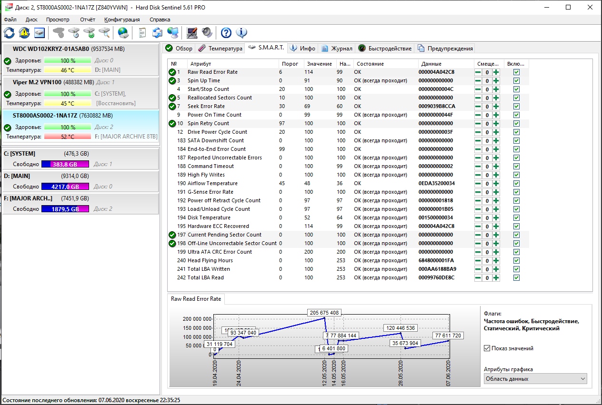Increase offset for Seek Error Rate with plus

(496, 107)
